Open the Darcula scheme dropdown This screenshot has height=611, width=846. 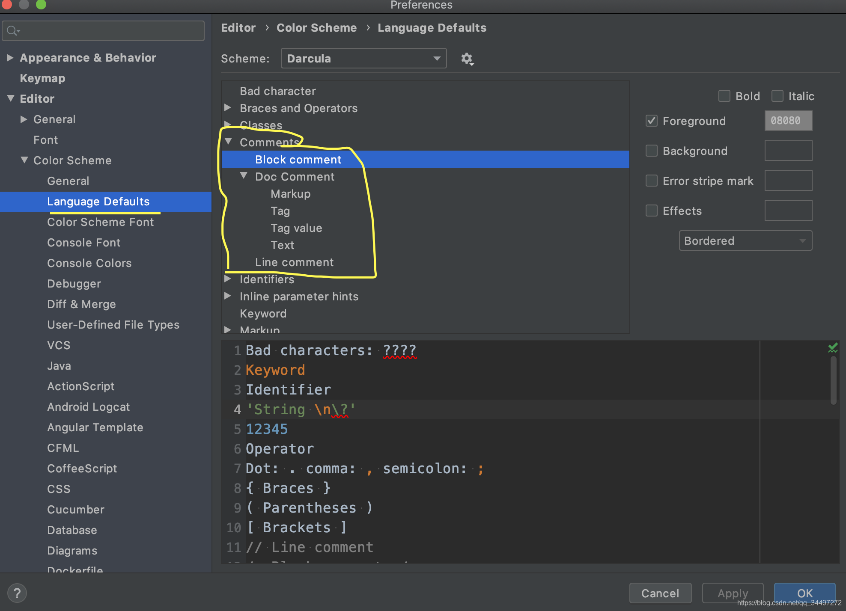click(x=363, y=59)
